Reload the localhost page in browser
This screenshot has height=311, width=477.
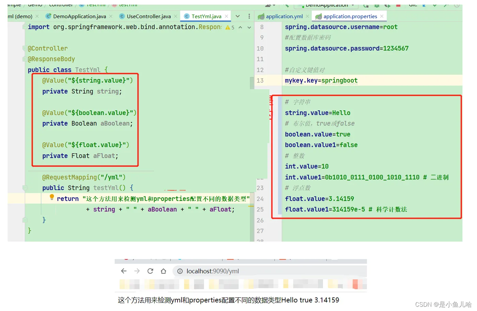click(x=150, y=271)
